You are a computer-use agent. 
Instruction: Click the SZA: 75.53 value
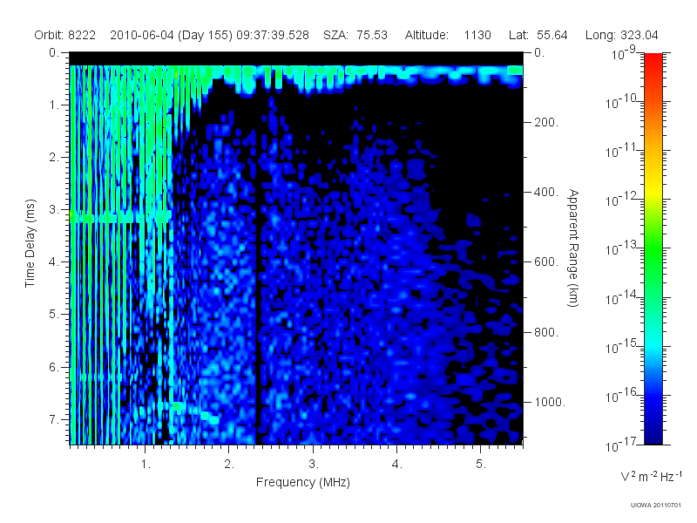(355, 35)
